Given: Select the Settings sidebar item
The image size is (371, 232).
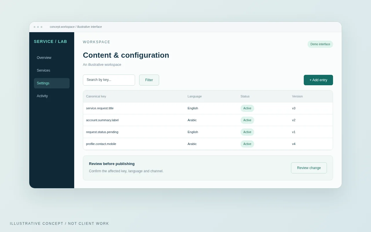Looking at the screenshot, I should (x=52, y=83).
